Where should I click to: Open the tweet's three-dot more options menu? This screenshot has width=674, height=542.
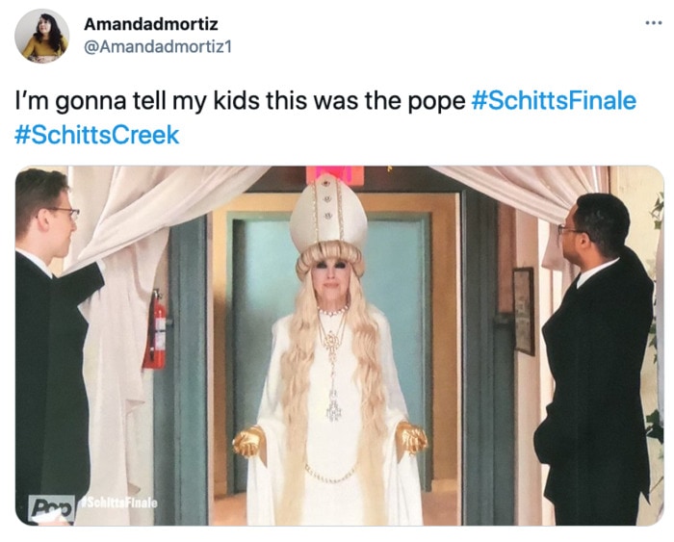click(654, 23)
